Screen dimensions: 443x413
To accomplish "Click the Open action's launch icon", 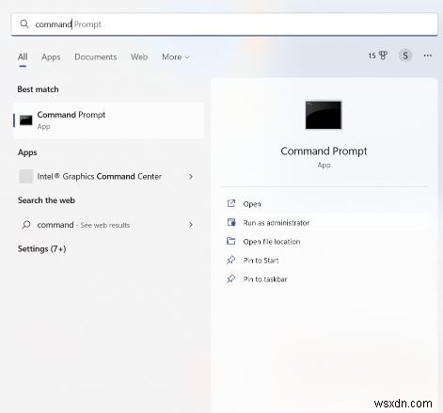I will click(231, 203).
